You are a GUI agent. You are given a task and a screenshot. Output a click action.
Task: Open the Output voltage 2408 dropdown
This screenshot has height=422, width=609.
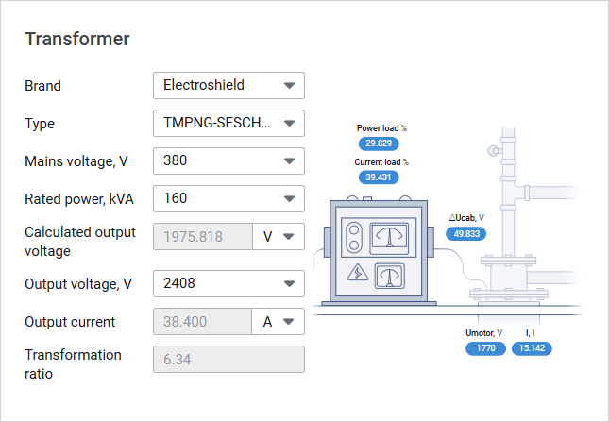pyautogui.click(x=228, y=283)
